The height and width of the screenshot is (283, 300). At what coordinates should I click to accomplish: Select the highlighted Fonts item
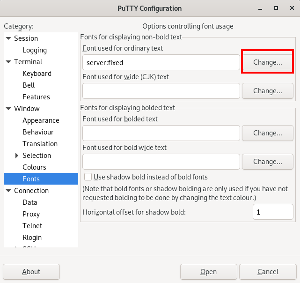[41, 179]
